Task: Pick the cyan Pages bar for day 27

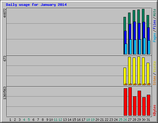Action: [x=131, y=47]
